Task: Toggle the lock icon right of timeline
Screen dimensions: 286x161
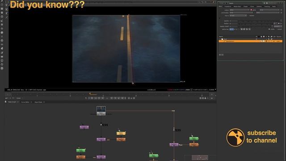Action: pos(205,98)
